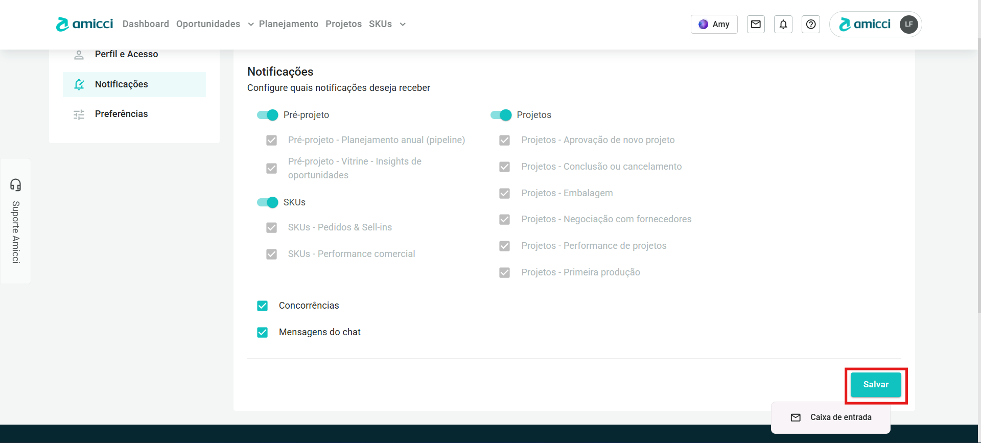Open the mail envelope icon in header
The image size is (981, 443).
point(756,24)
